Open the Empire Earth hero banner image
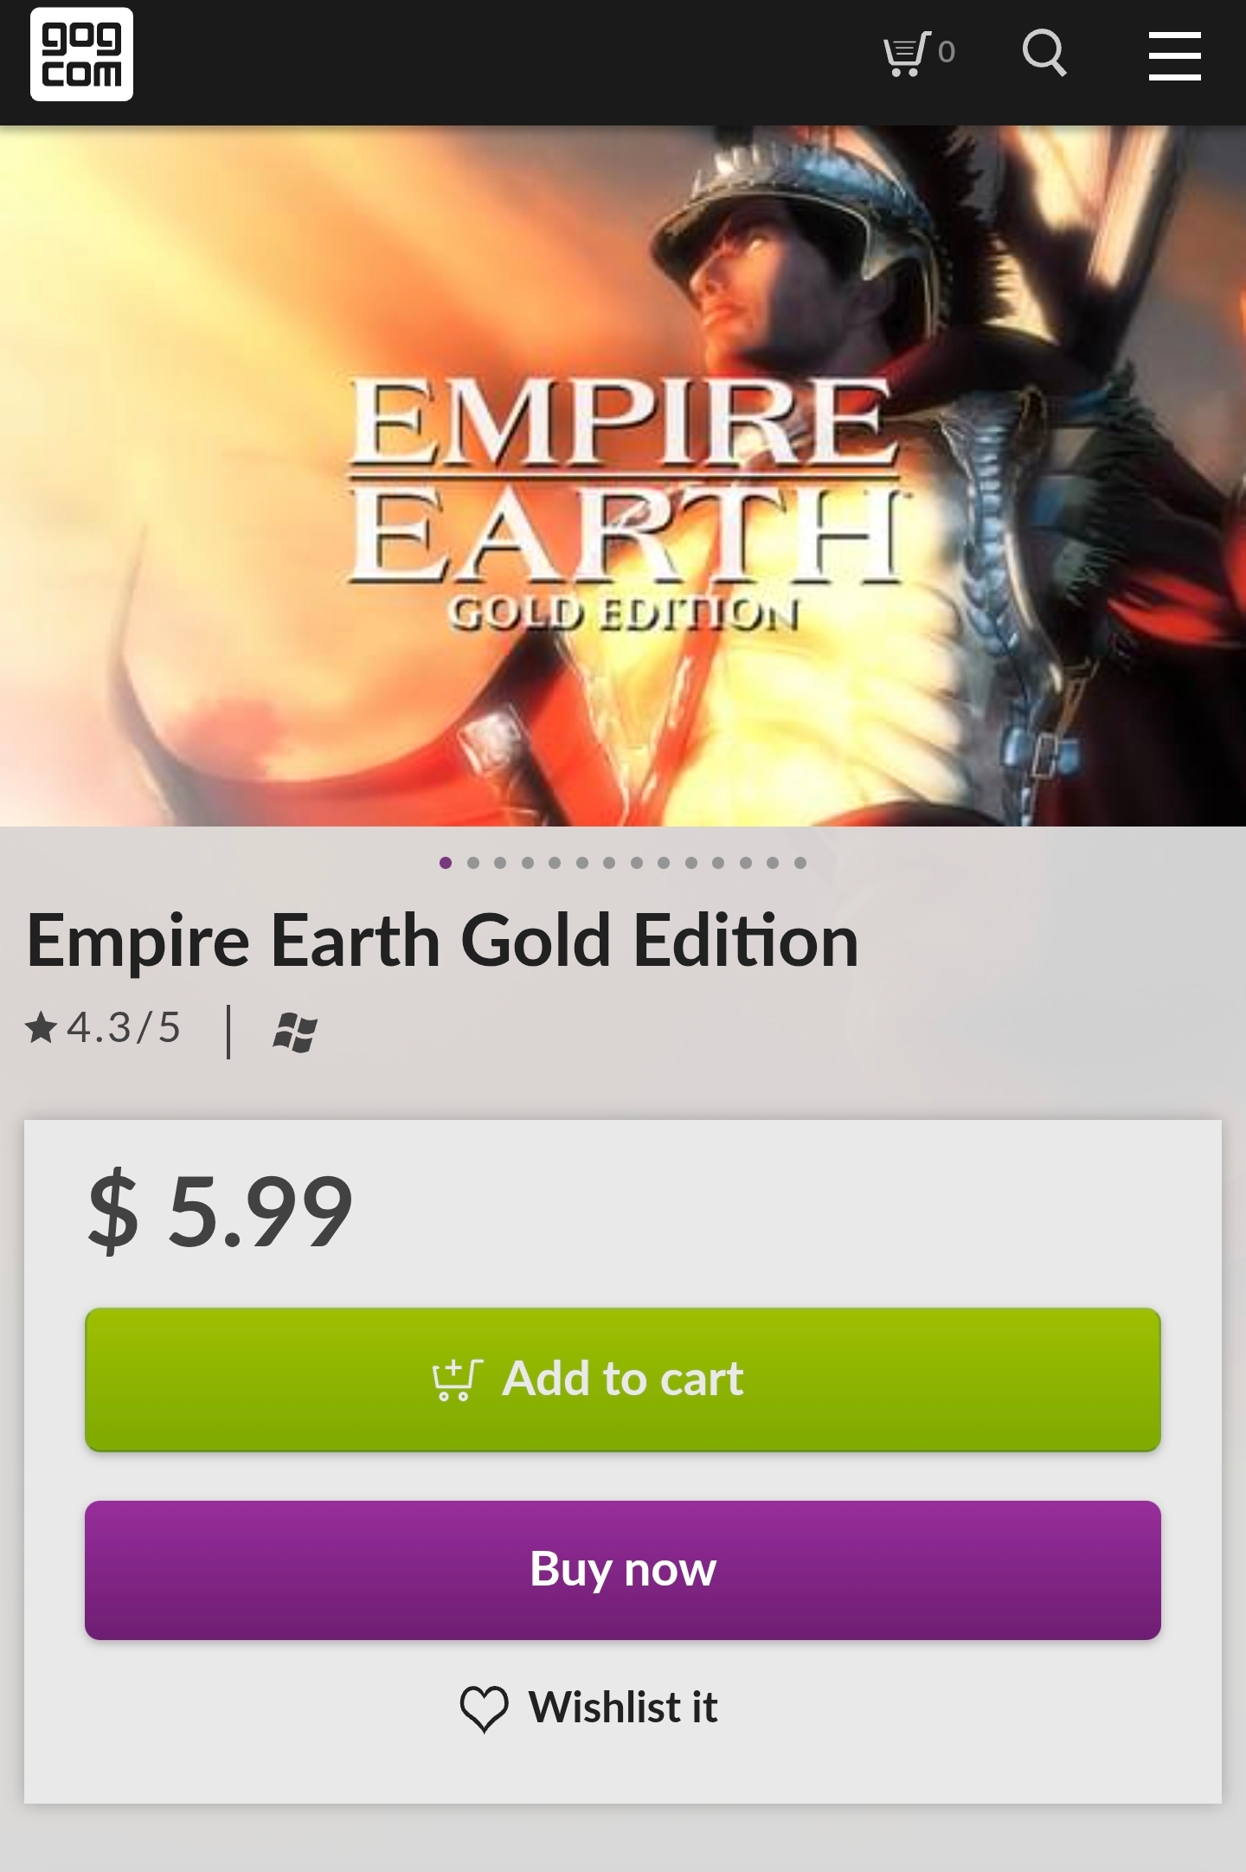The width and height of the screenshot is (1246, 1872). point(623,476)
